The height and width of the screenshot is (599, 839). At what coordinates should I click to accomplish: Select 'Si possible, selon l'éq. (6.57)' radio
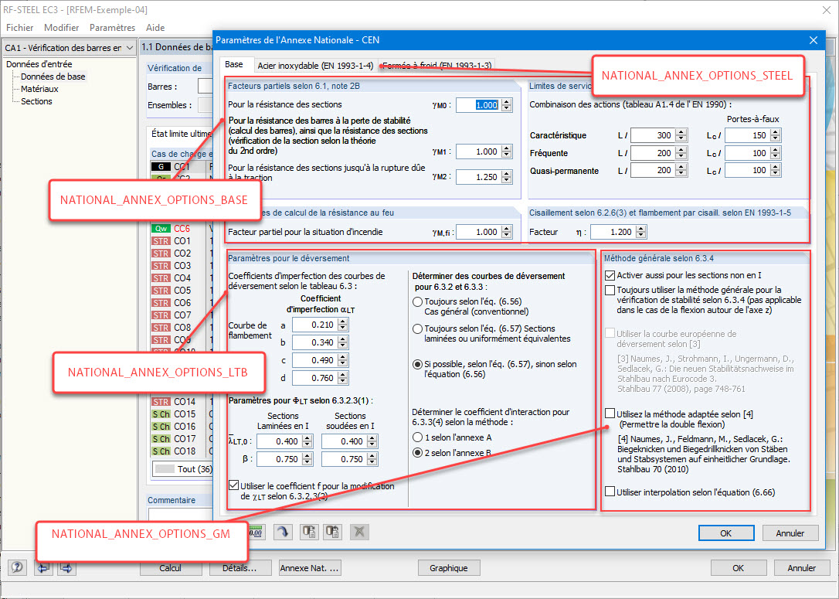tap(417, 364)
